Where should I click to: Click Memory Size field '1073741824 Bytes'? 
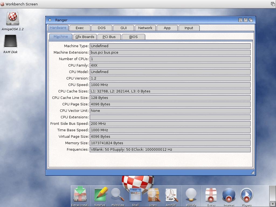170,143
